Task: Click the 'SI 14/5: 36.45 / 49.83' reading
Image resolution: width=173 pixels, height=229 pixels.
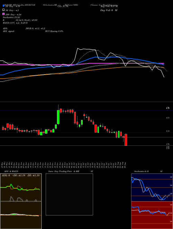Action: point(27,20)
